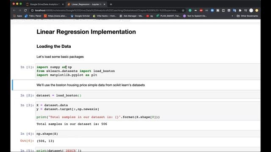Click the localhost address bar
271x152 pixels.
[x=106, y=11]
